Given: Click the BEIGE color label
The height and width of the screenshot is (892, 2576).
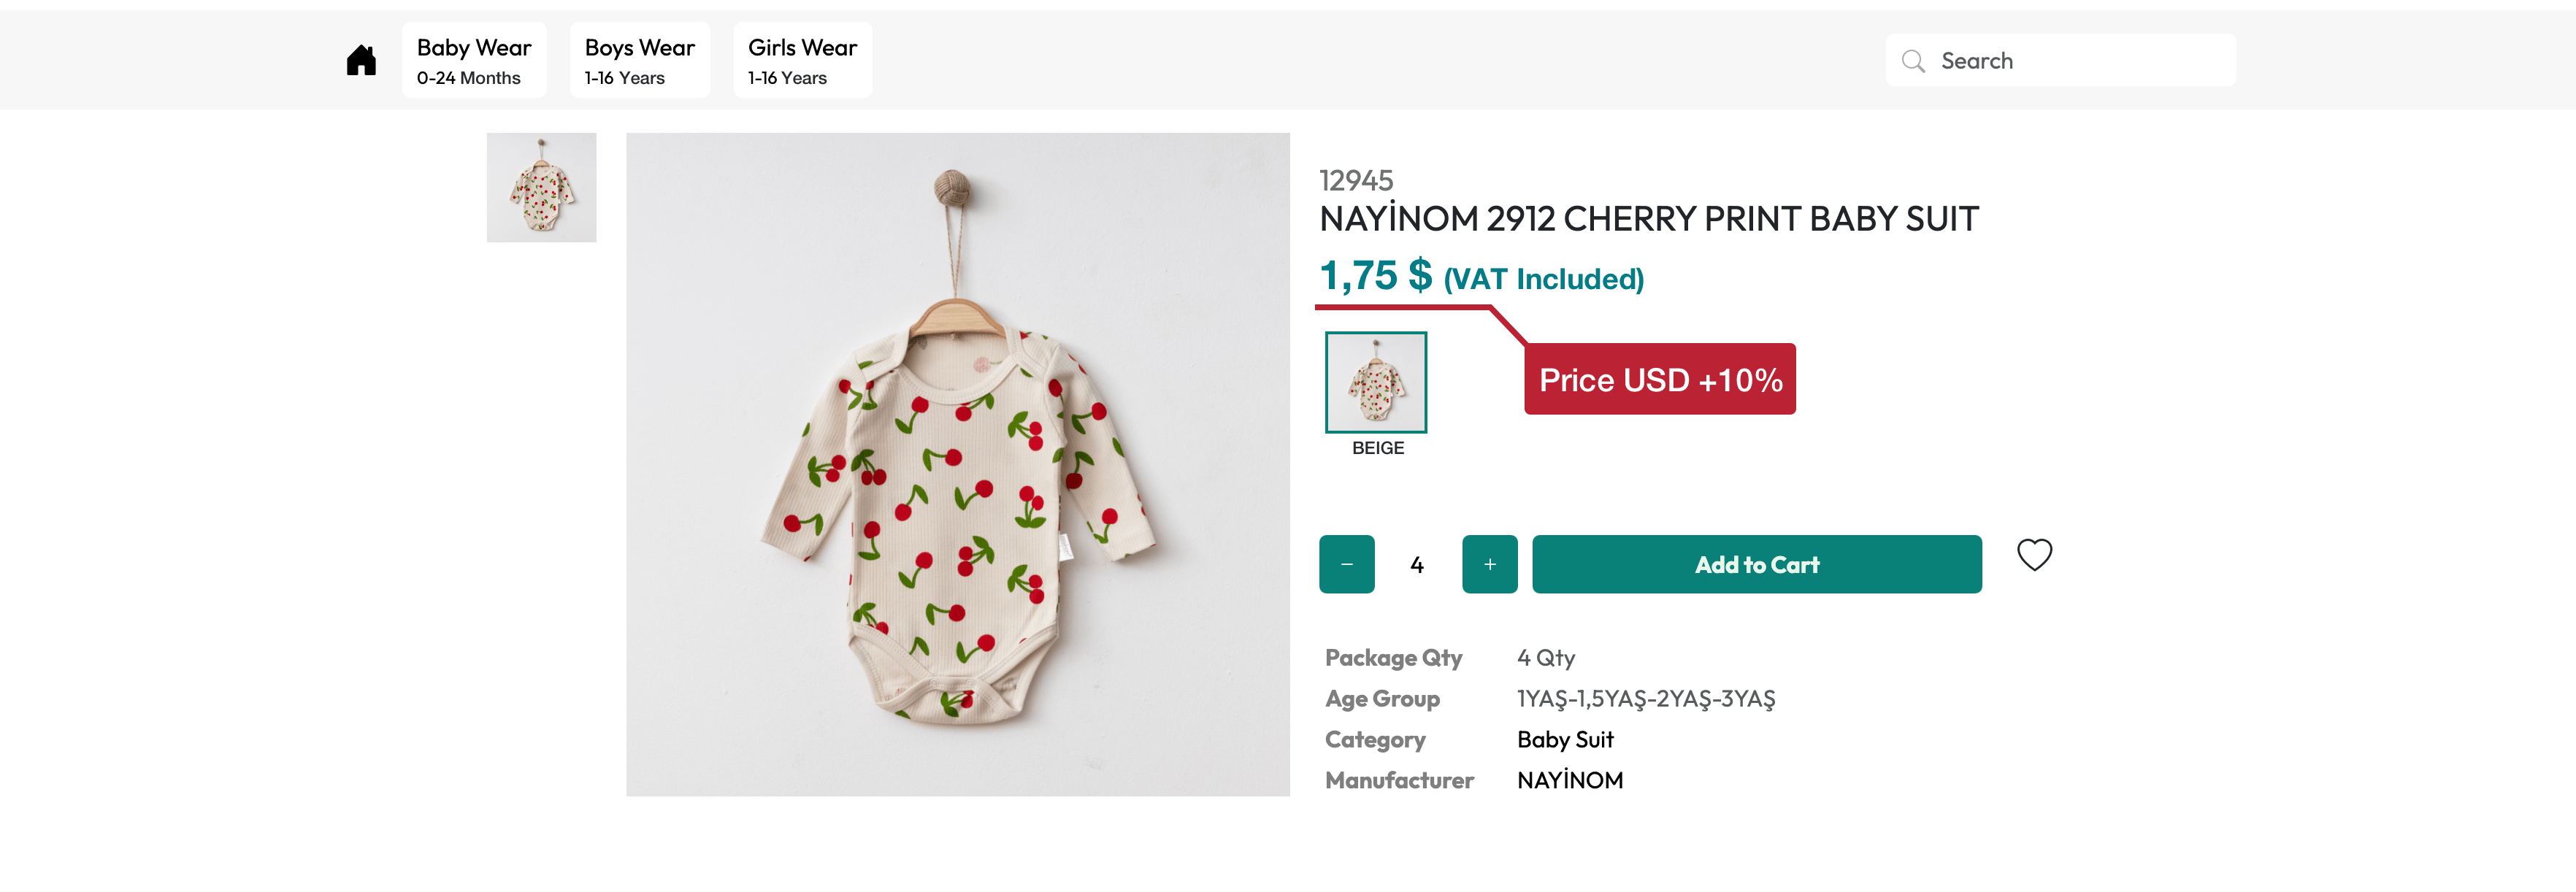Looking at the screenshot, I should point(1378,449).
